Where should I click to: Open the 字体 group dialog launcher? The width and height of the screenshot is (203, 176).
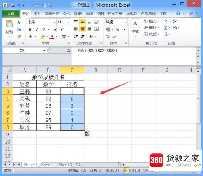pos(69,43)
